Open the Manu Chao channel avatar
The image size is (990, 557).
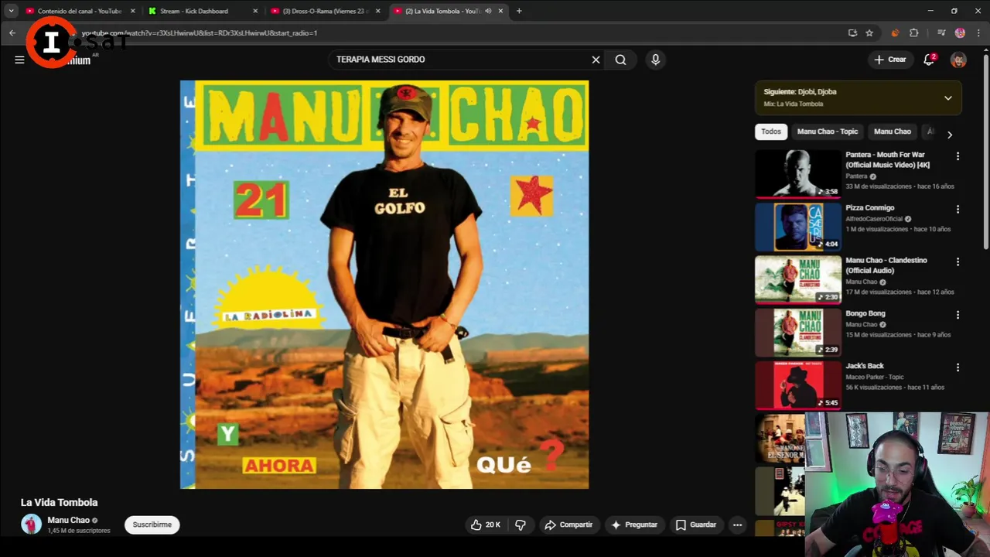[x=31, y=525]
